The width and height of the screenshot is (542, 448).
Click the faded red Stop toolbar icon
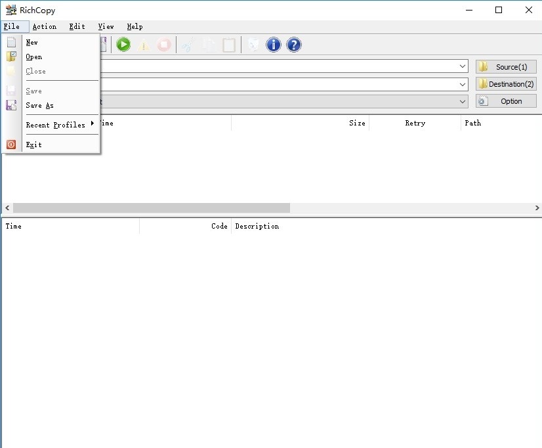coord(164,45)
